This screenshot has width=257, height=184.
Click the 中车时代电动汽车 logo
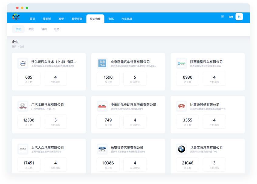pyautogui.click(x=102, y=106)
